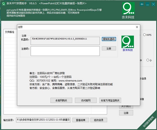The width and height of the screenshot is (157, 130).
Task: Click the 备注 note line
Action: pos(47,73)
